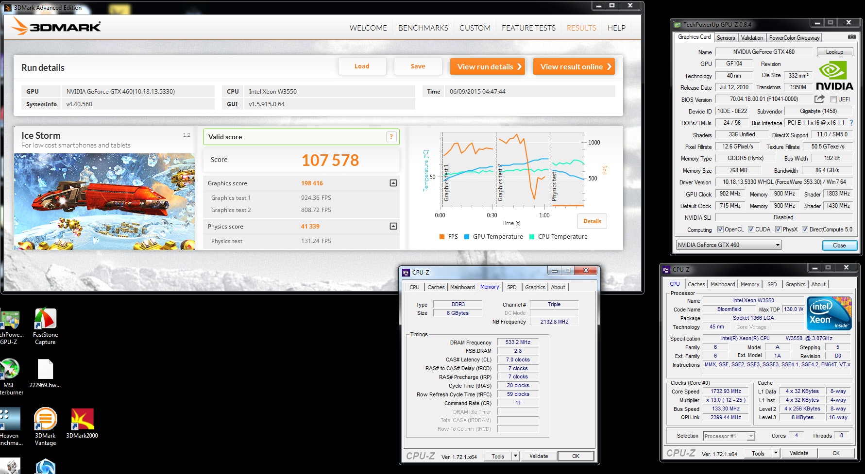This screenshot has width=865, height=474.
Task: Click the 3DMark logo in the header
Action: (57, 27)
